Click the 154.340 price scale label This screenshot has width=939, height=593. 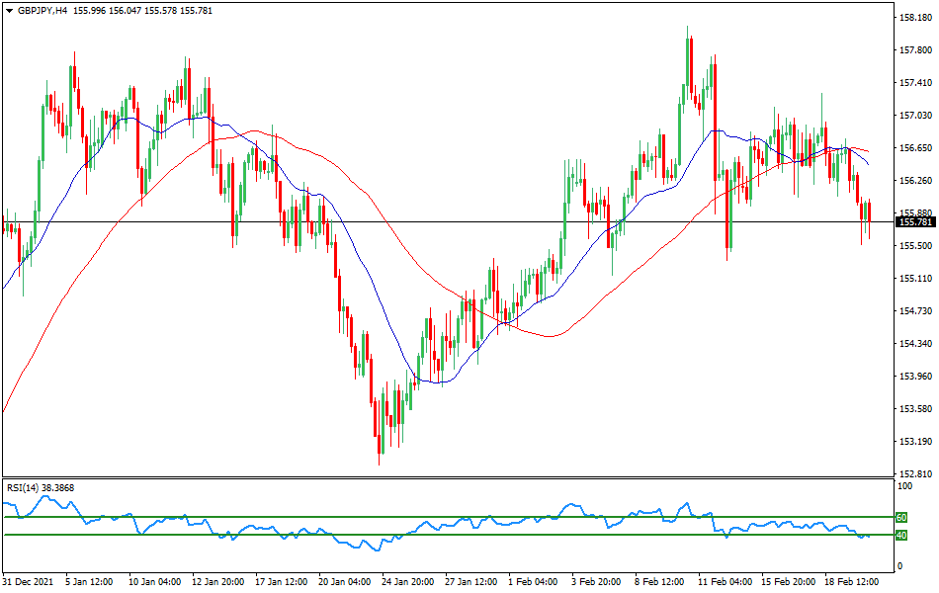click(915, 344)
